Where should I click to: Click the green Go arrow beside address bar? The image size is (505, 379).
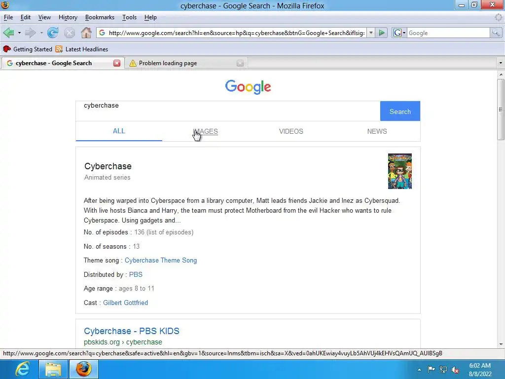[382, 33]
